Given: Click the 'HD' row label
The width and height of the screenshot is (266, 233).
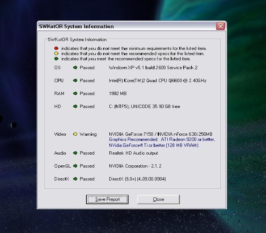Looking at the screenshot, I should pyautogui.click(x=58, y=107).
